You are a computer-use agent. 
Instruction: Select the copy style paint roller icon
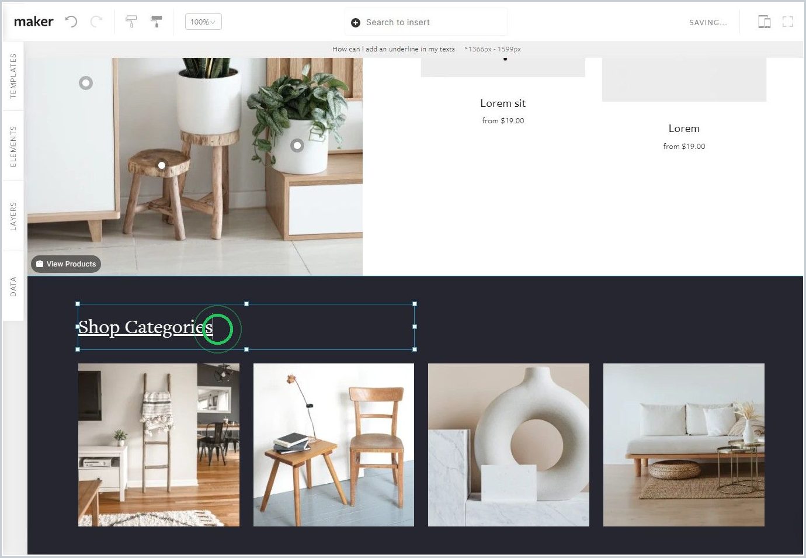click(131, 22)
